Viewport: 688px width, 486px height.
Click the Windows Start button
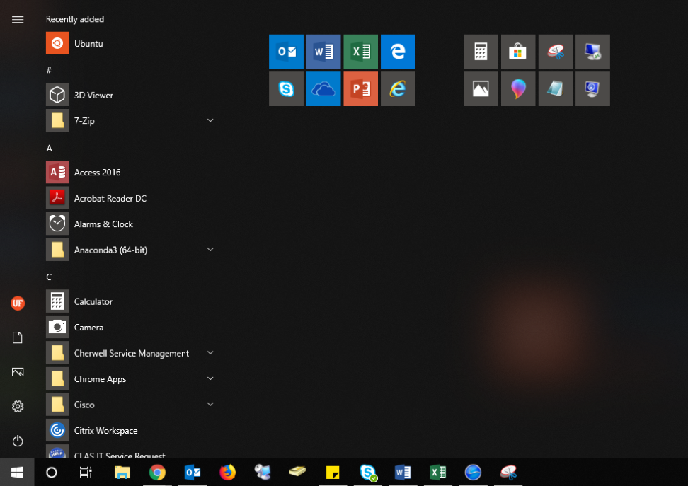click(x=17, y=473)
